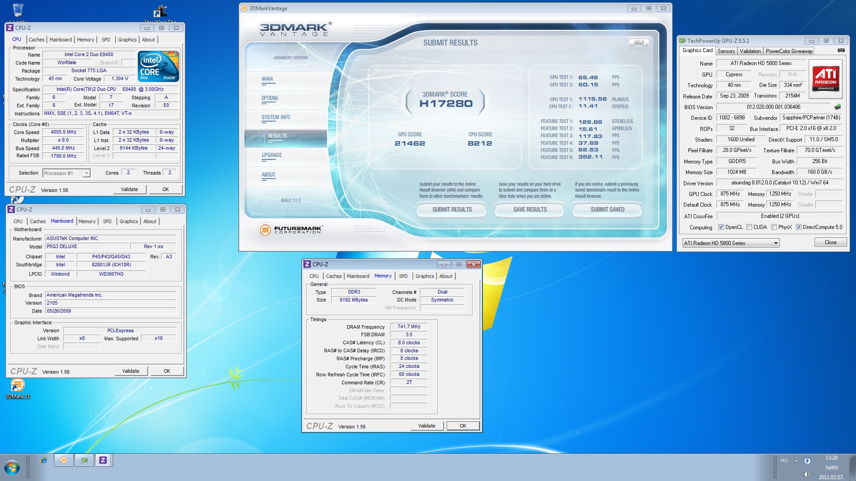Click the clock in the taskbar
Image resolution: width=856 pixels, height=481 pixels.
click(x=831, y=467)
